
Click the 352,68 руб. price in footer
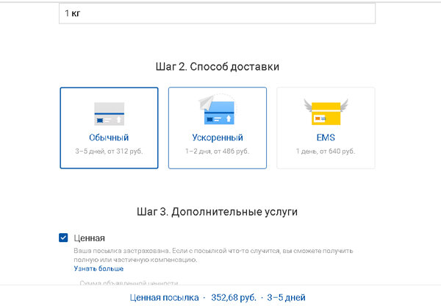234,298
